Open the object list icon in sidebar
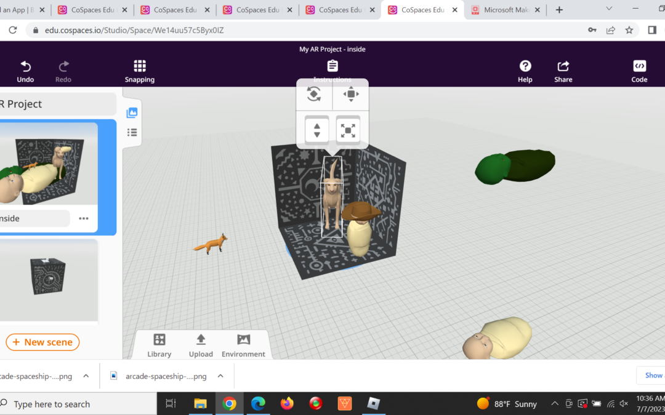The width and height of the screenshot is (665, 415). tap(132, 133)
